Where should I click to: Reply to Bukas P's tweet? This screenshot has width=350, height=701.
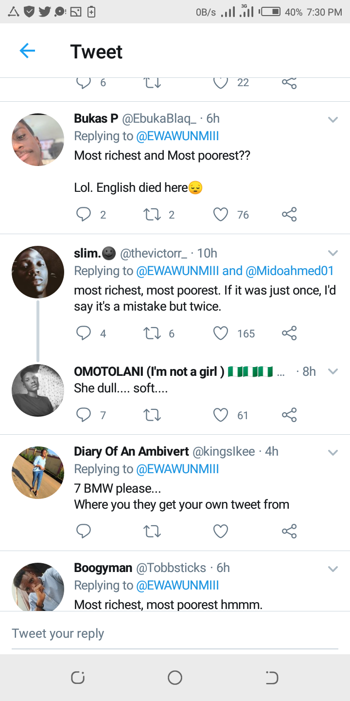click(84, 215)
